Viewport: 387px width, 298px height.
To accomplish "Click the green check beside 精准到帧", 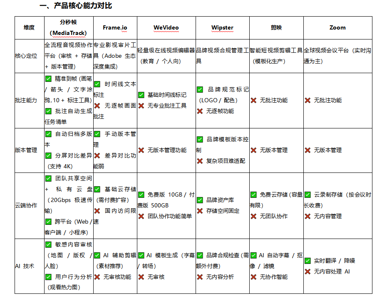I will 48,79.
